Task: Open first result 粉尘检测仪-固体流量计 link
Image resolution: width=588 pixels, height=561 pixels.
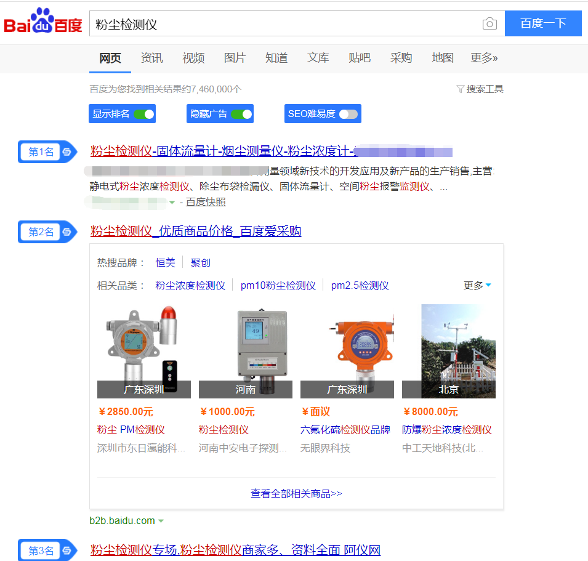Action: coord(271,151)
